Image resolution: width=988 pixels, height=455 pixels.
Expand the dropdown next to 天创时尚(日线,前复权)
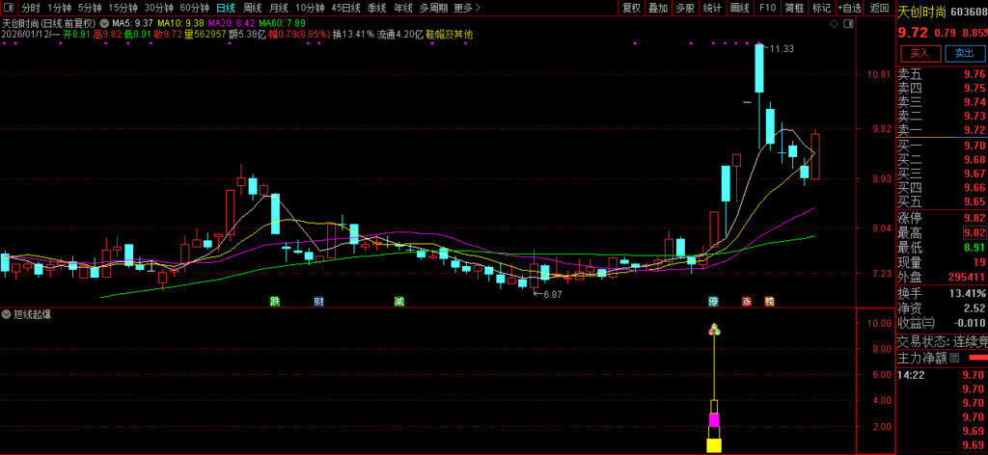(104, 21)
